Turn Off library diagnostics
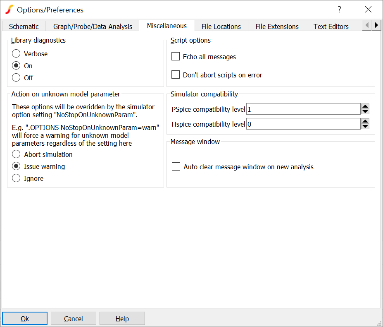The width and height of the screenshot is (383, 327). point(16,78)
